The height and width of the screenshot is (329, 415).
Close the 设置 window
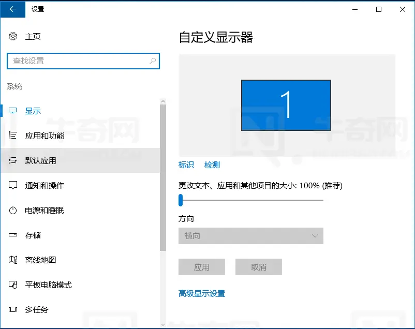[x=403, y=9]
